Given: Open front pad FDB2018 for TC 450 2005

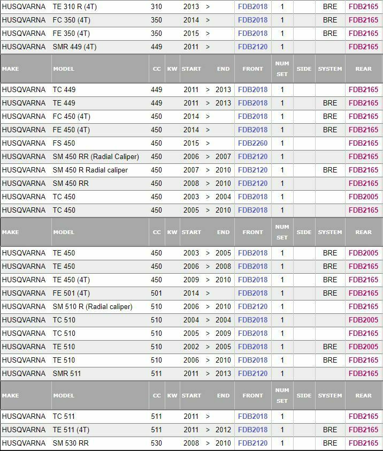Looking at the screenshot, I should 252,210.
